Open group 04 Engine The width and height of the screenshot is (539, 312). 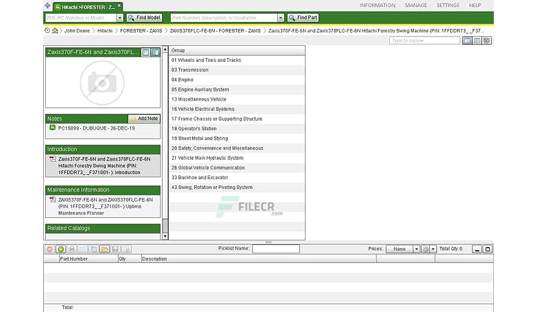pos(237,80)
